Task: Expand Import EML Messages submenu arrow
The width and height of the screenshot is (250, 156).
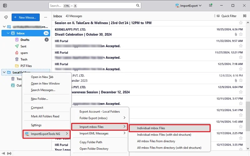Action: click(x=124, y=133)
